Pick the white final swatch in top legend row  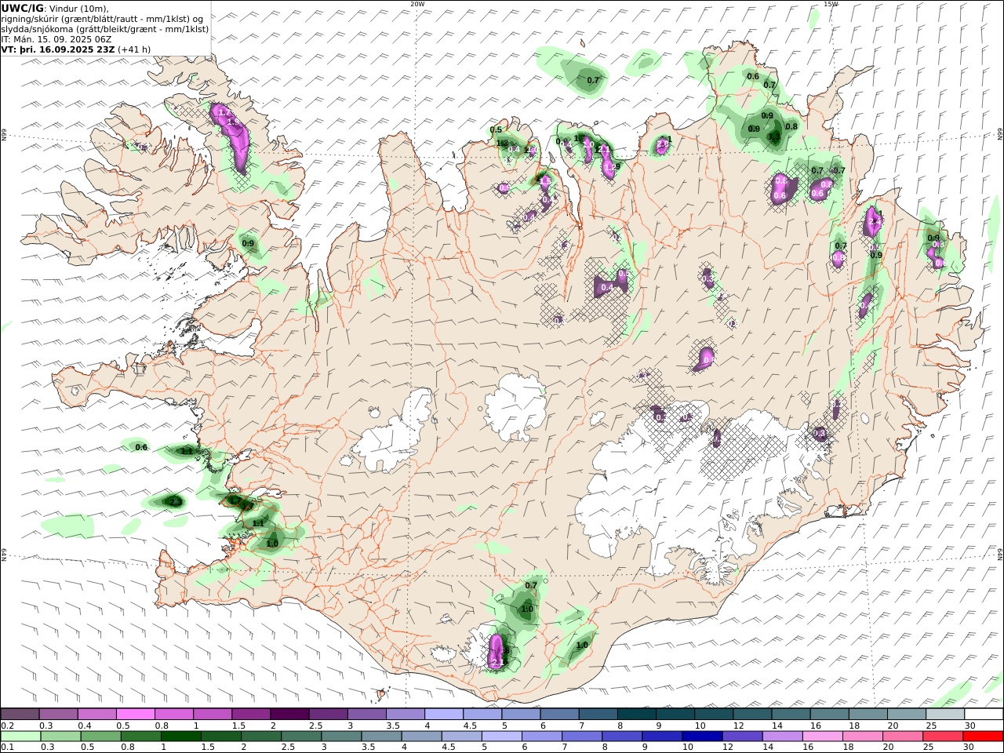984,715
